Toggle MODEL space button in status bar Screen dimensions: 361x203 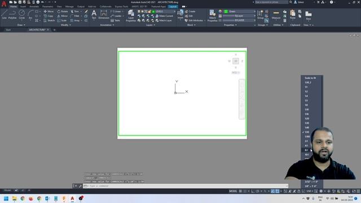click(233, 191)
